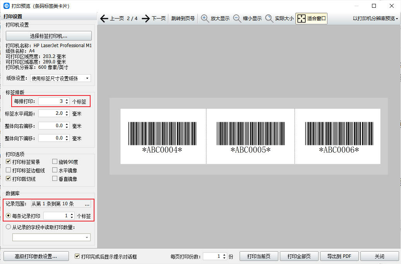
Task: Uncheck 打印标签背景 checkbox
Action: pos(8,162)
